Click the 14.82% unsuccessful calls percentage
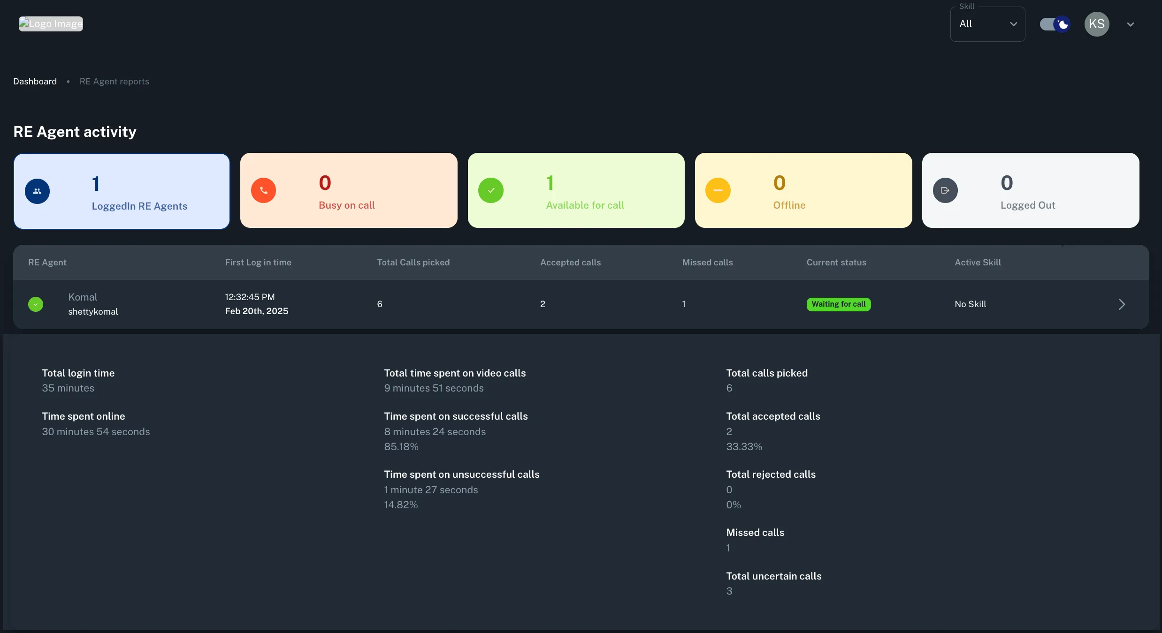The height and width of the screenshot is (633, 1162). tap(401, 505)
